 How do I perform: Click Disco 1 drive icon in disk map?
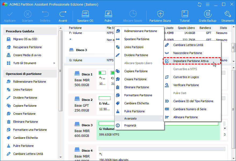[x=77, y=73]
